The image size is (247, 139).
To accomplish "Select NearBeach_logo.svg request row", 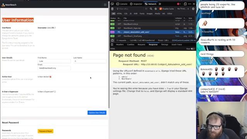I will 152,28.
